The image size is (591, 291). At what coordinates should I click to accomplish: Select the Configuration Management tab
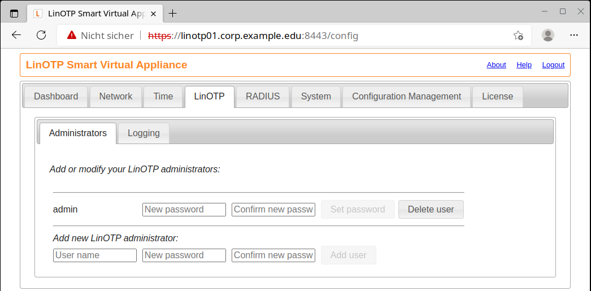pyautogui.click(x=406, y=96)
